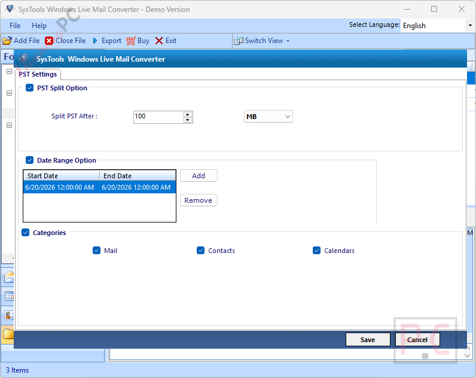Viewport: 476px width, 378px height.
Task: Click the End Date column header
Action: pyautogui.click(x=138, y=176)
